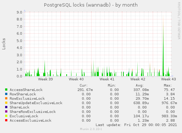Image resolution: width=182 pixels, height=133 pixels.
Task: Click the Max: column header
Action: 168,85
